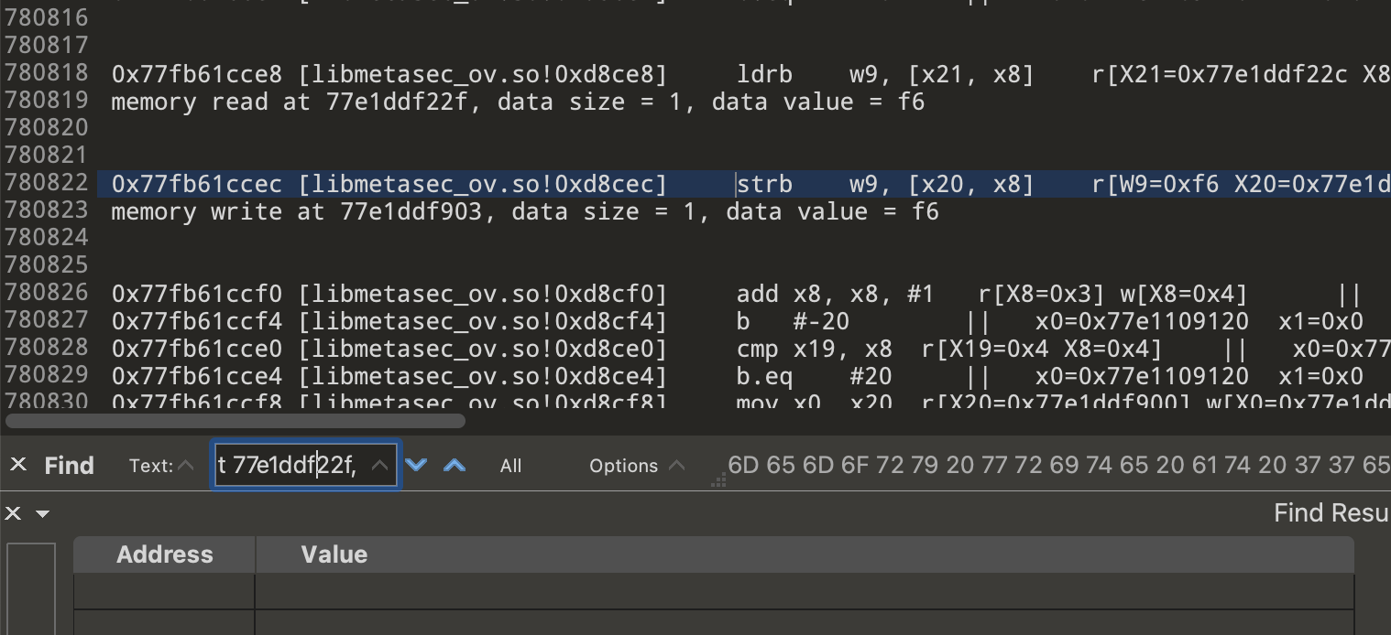
Task: Find next match with down arrow
Action: [x=416, y=466]
